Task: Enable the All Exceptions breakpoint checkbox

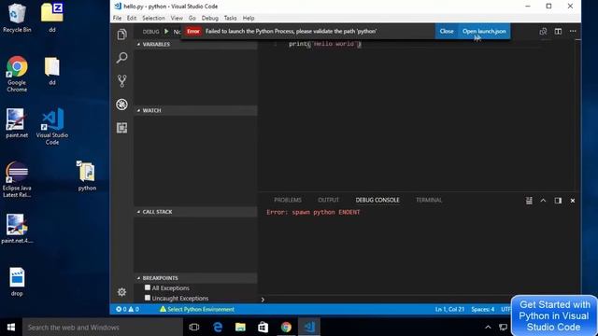Action: pyautogui.click(x=148, y=287)
